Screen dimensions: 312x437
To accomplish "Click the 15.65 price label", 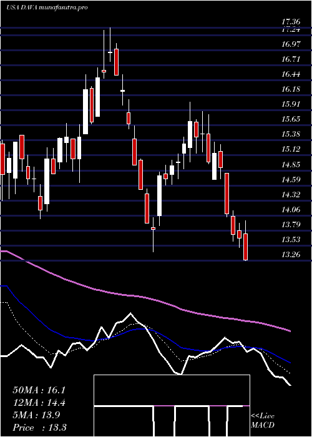I will 291,119.
